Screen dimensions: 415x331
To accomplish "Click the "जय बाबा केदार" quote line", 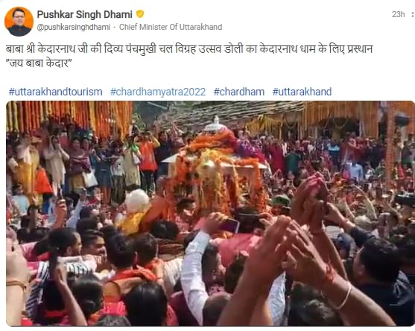I will 39,63.
